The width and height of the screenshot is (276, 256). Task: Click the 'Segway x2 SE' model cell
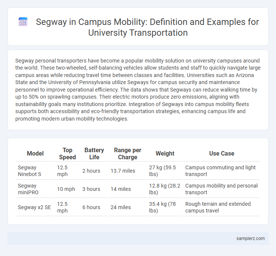[x=35, y=207]
